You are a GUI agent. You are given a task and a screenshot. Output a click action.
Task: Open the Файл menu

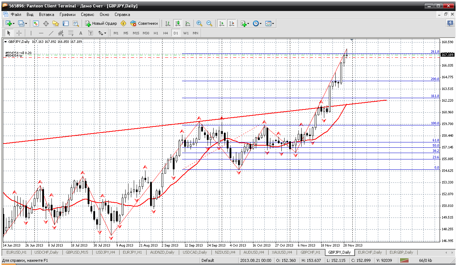coord(16,15)
